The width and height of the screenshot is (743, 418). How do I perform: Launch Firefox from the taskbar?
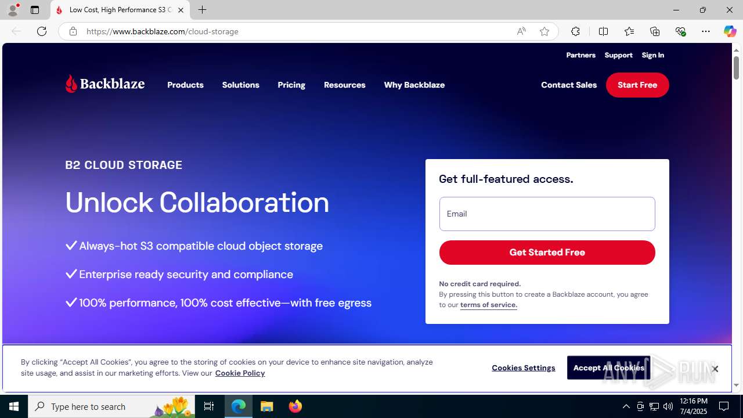coord(295,406)
